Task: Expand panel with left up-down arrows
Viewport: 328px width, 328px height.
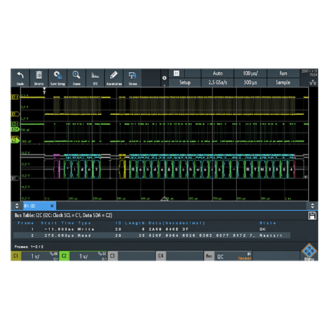Action: [x=17, y=206]
